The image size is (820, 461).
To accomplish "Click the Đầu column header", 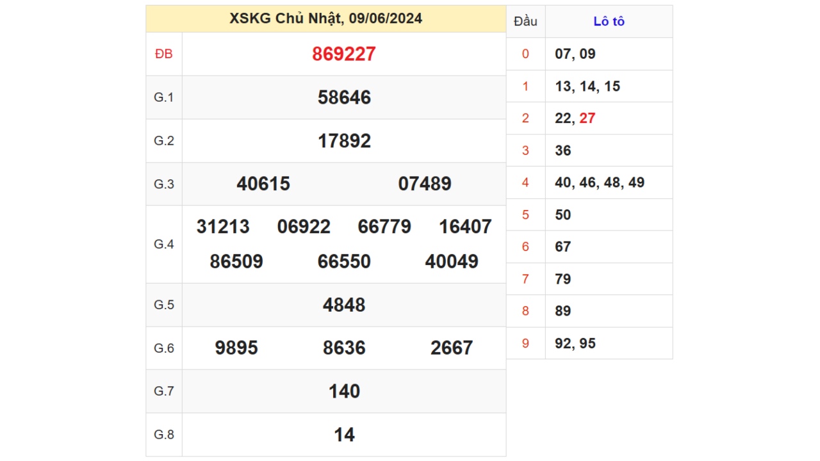I will [525, 21].
